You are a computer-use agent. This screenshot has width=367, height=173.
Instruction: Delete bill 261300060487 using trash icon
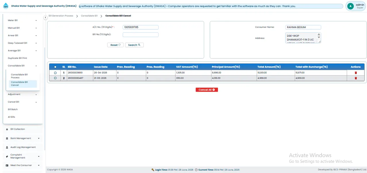click(x=356, y=78)
